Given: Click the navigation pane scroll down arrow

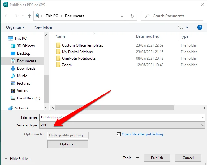Looking at the screenshot, I should click(x=46, y=108).
